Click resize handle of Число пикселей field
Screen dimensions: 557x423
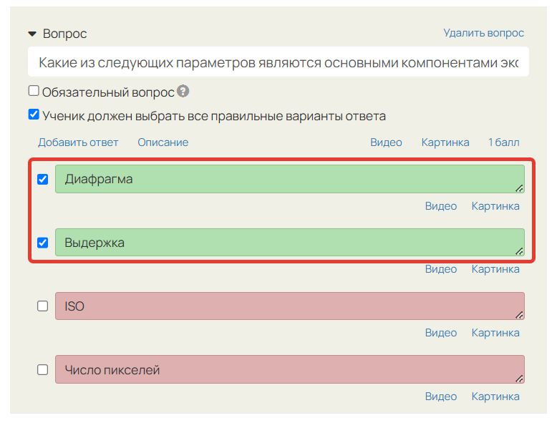click(x=519, y=379)
